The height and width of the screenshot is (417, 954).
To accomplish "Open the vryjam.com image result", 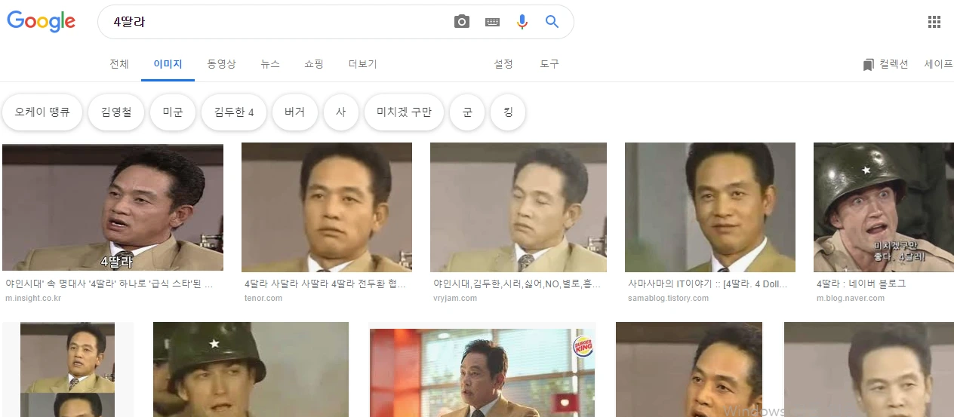I will click(x=519, y=207).
